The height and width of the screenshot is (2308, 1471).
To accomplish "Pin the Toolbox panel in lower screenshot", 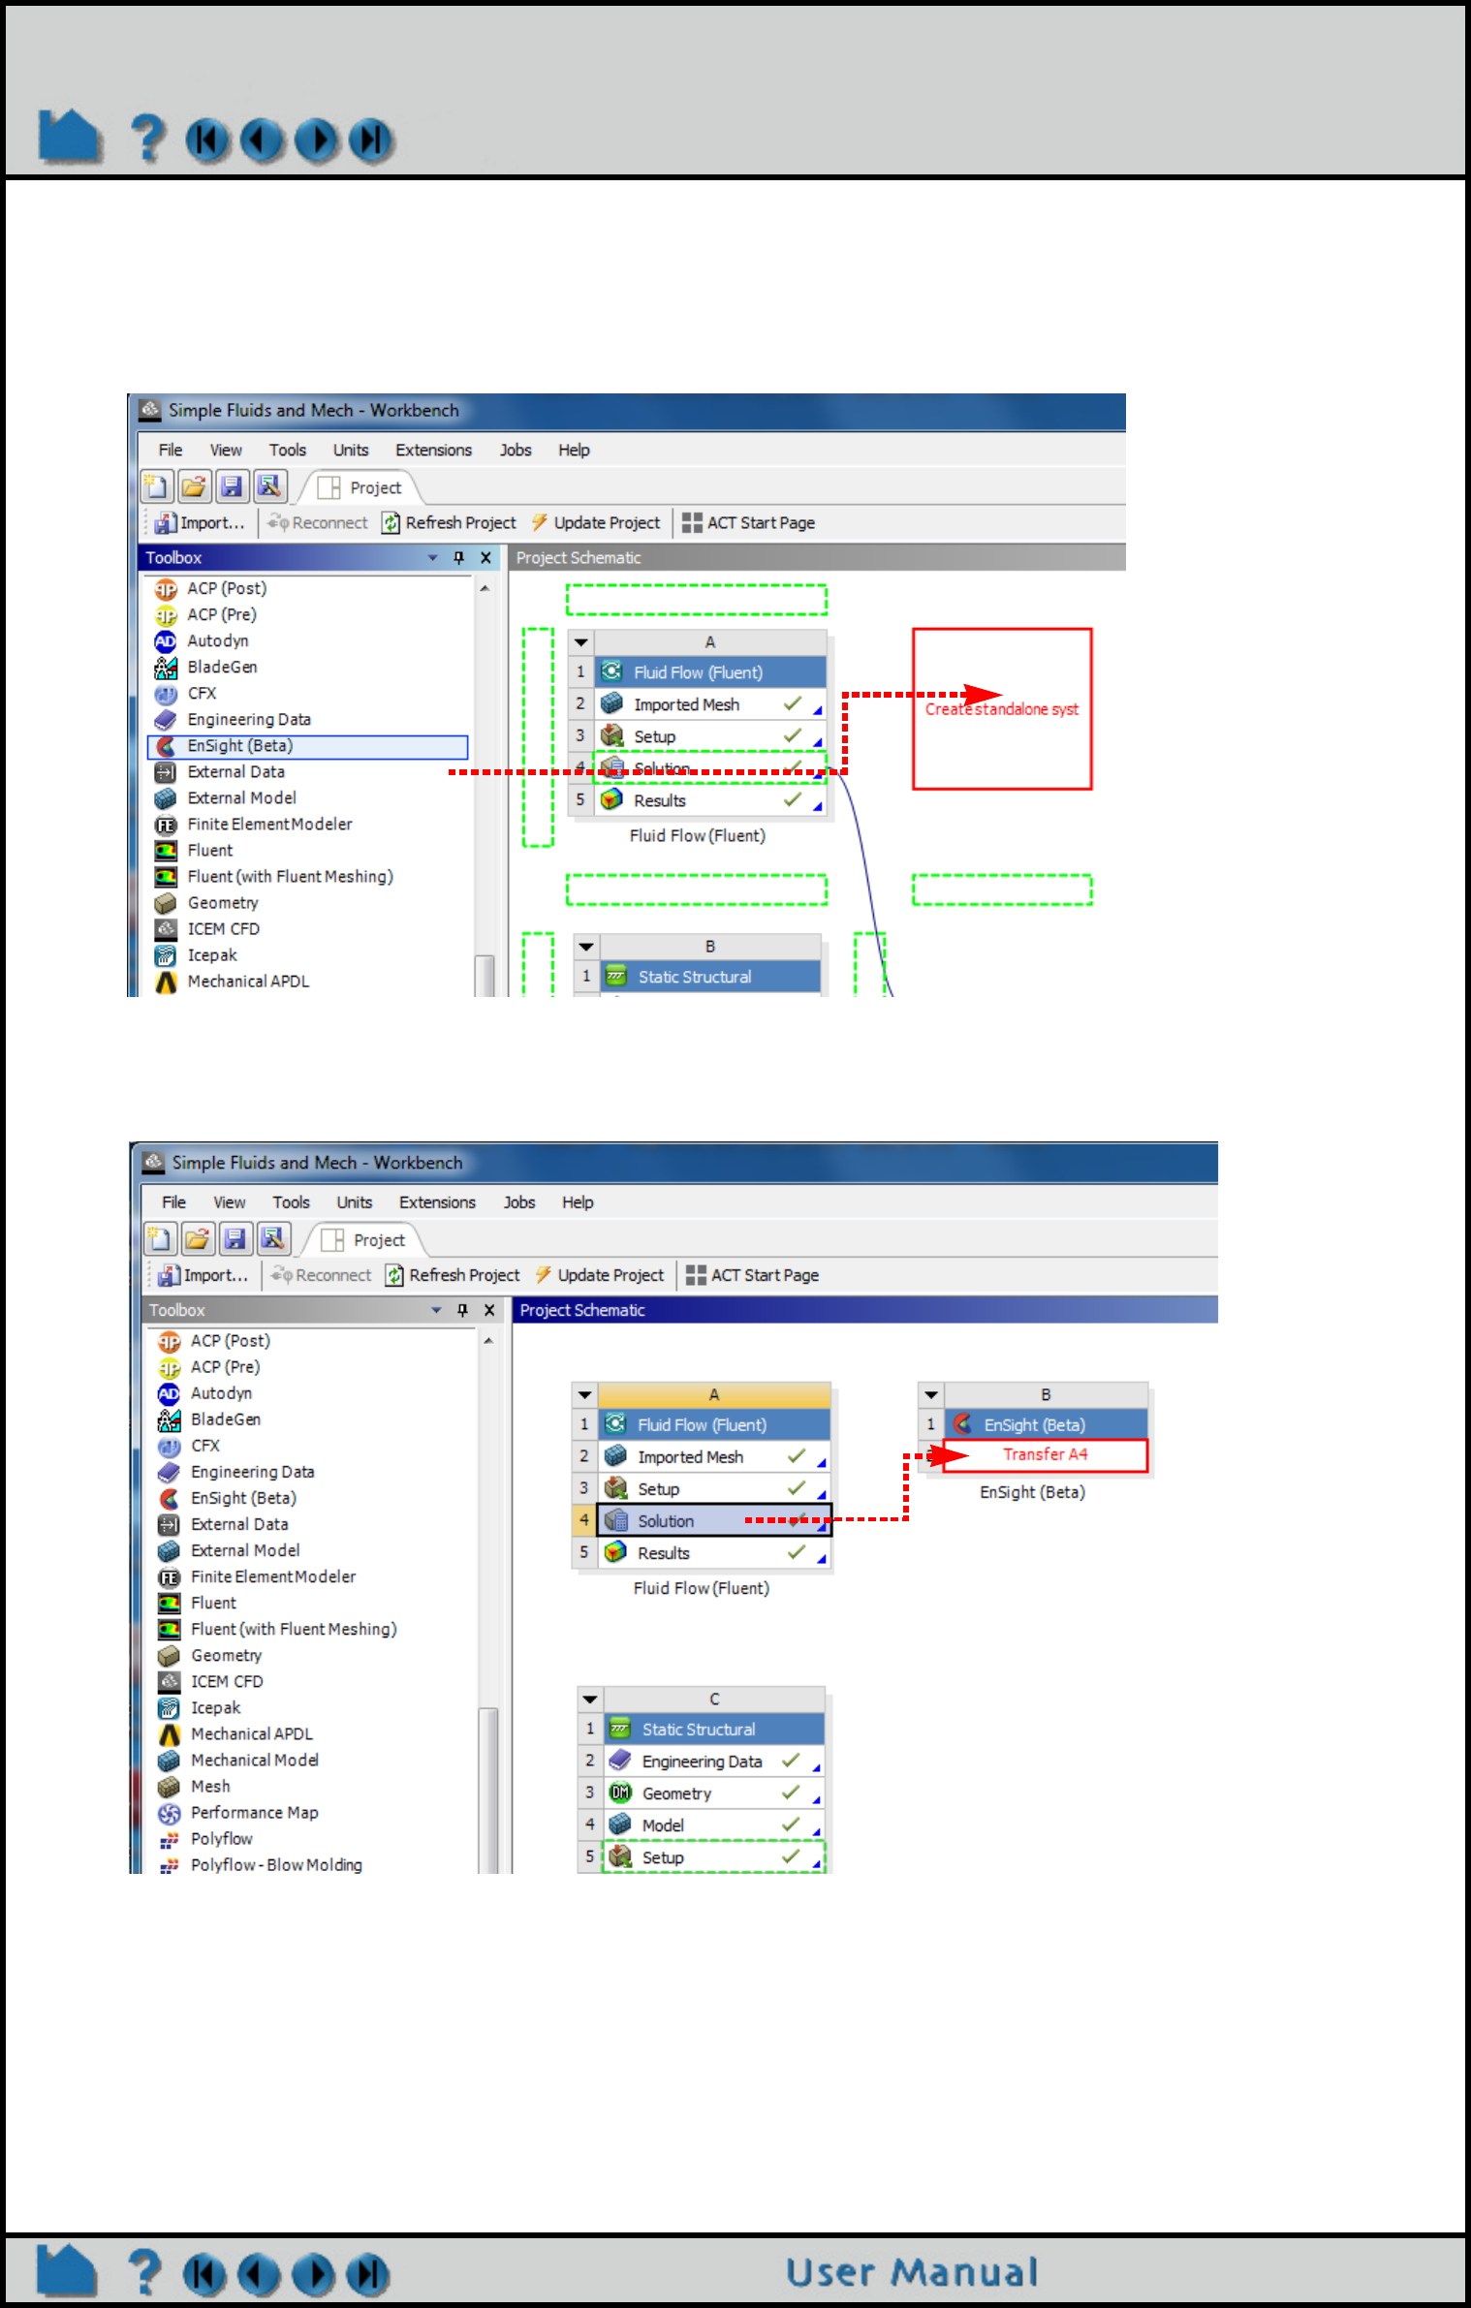I will pos(463,1310).
